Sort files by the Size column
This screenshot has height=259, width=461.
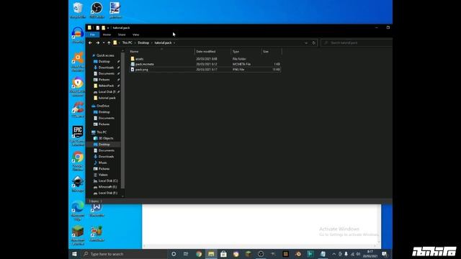(272, 52)
